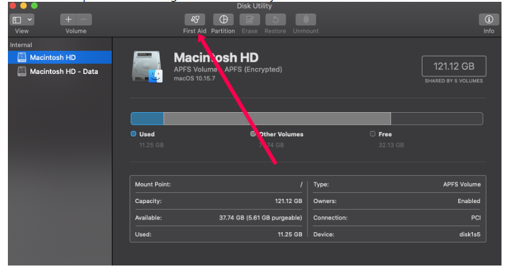Click the green zoom window button
Image resolution: width=510 pixels, height=274 pixels.
[34, 6]
